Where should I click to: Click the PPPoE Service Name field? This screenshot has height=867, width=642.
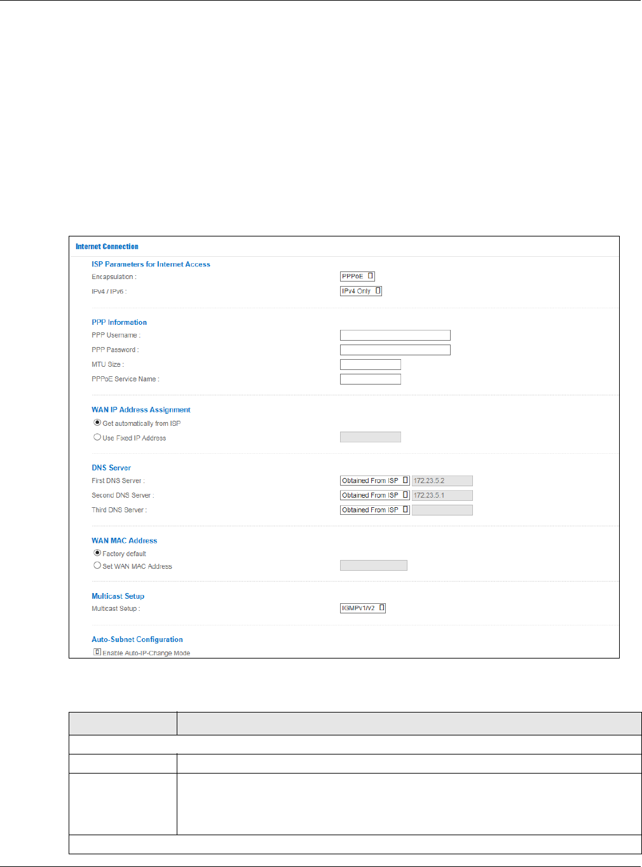click(x=371, y=379)
